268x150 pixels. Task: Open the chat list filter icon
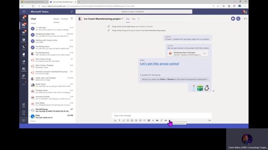72,19
